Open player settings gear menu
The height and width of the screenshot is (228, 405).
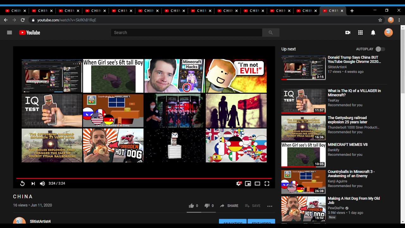[x=239, y=183]
